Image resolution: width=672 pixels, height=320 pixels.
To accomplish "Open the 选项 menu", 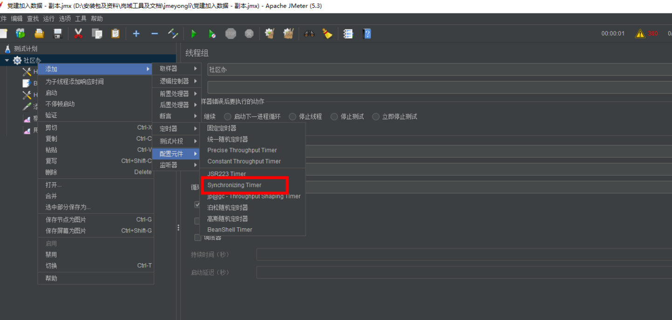I will [x=65, y=19].
